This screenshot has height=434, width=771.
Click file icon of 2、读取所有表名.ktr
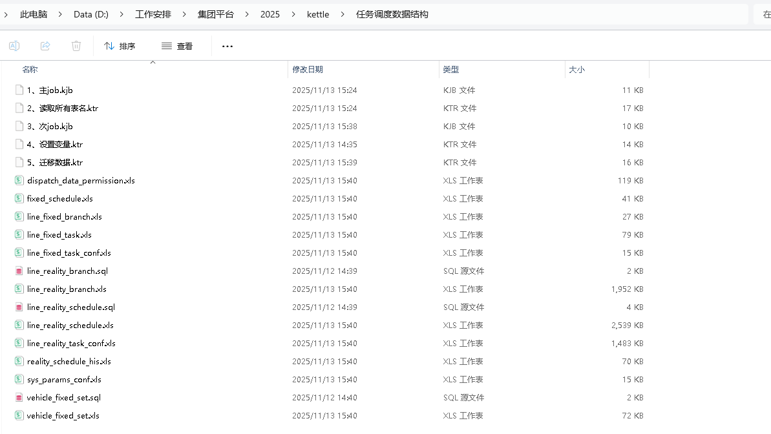coord(19,108)
